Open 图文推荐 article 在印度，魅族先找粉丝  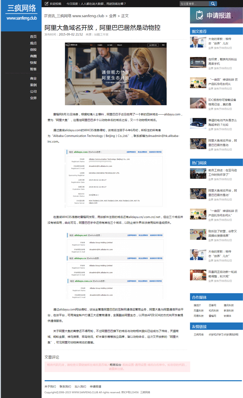click(x=223, y=62)
